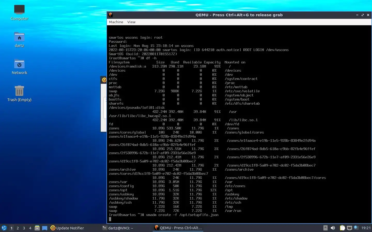This screenshot has height=232, width=372.
Task: Open the Lubuntu start menu bird icon
Action: [x=4, y=228]
